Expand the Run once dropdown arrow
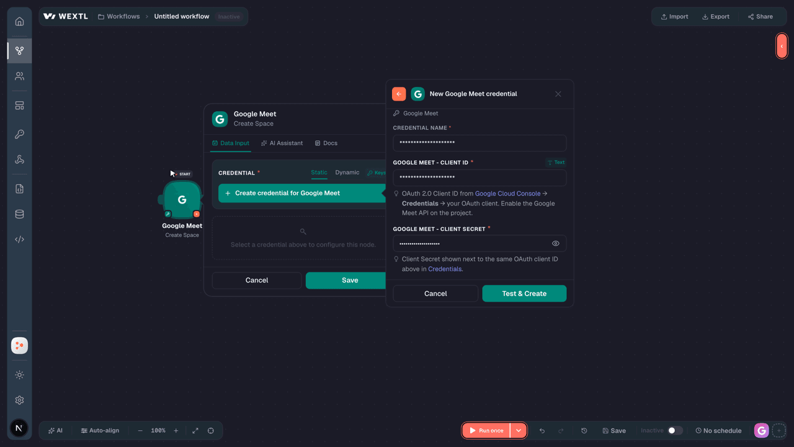This screenshot has height=447, width=794. (x=519, y=431)
